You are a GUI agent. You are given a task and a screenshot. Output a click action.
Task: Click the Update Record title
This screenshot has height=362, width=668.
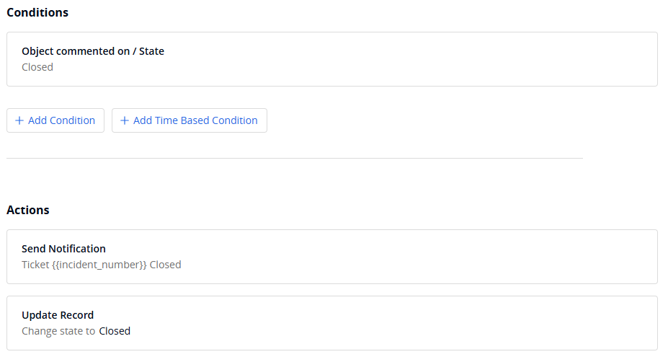click(x=58, y=315)
